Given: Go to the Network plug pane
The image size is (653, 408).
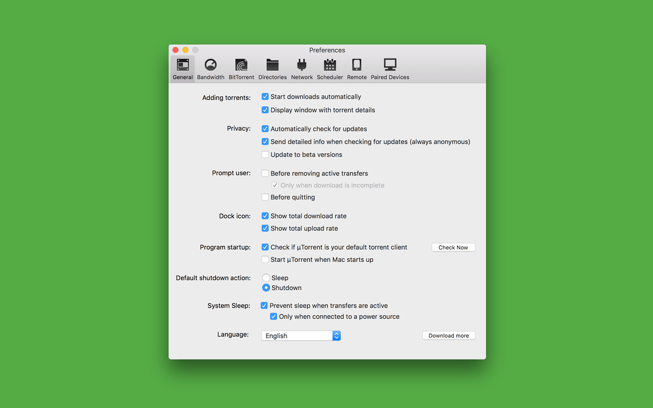Looking at the screenshot, I should (302, 69).
